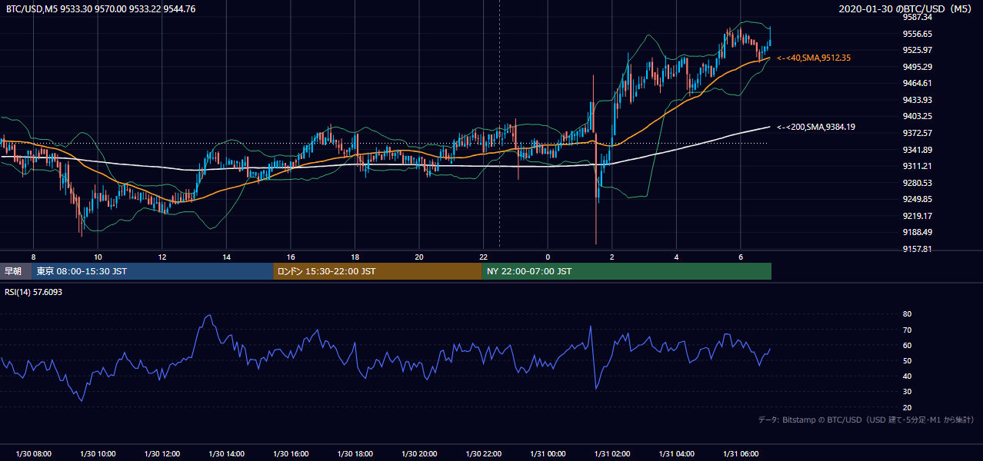The height and width of the screenshot is (461, 983).
Task: Click price axis value 9249.85
Action: tap(918, 199)
